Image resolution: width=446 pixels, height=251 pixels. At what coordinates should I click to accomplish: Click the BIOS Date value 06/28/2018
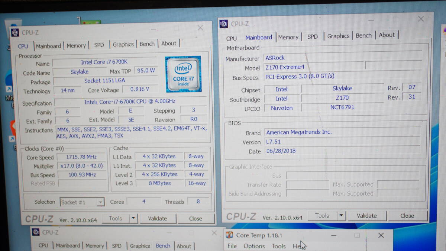tap(342, 151)
